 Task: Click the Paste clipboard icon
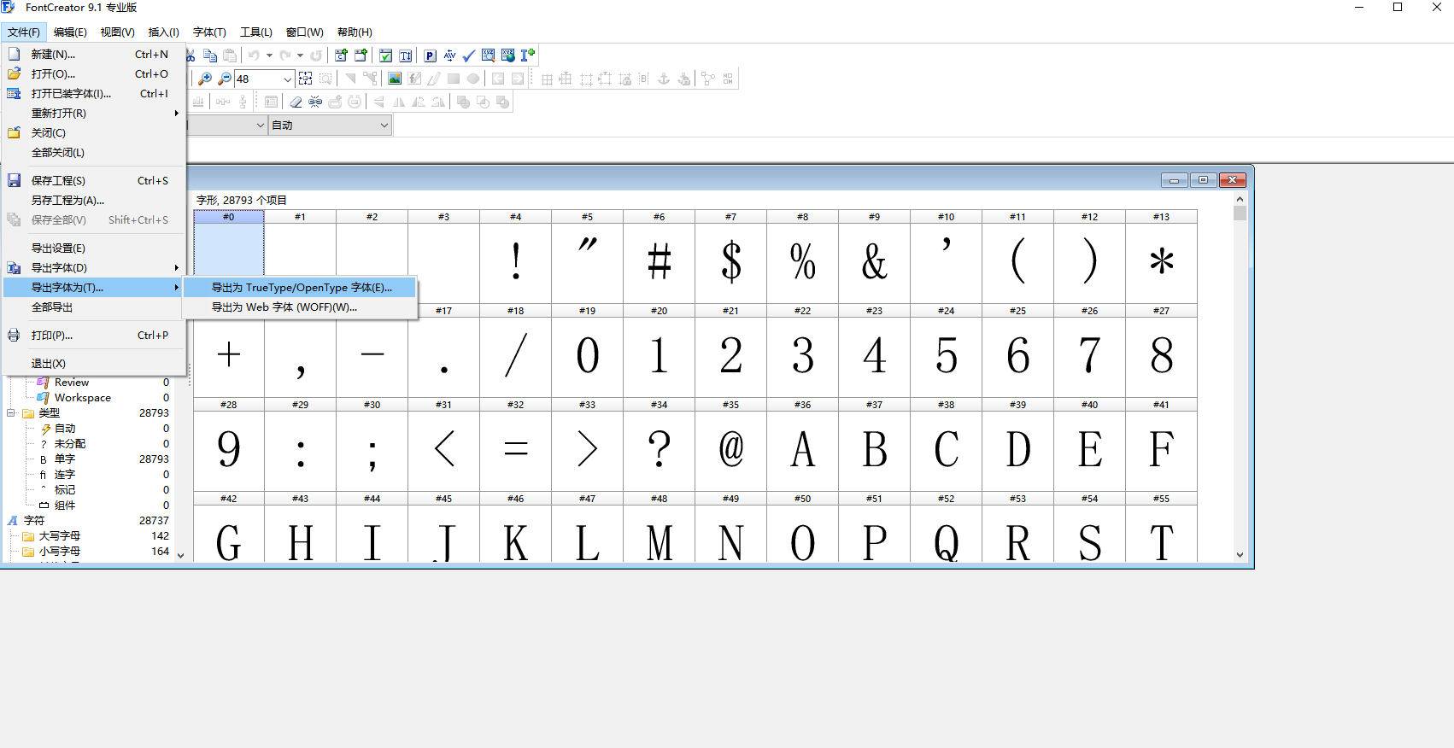tap(230, 56)
